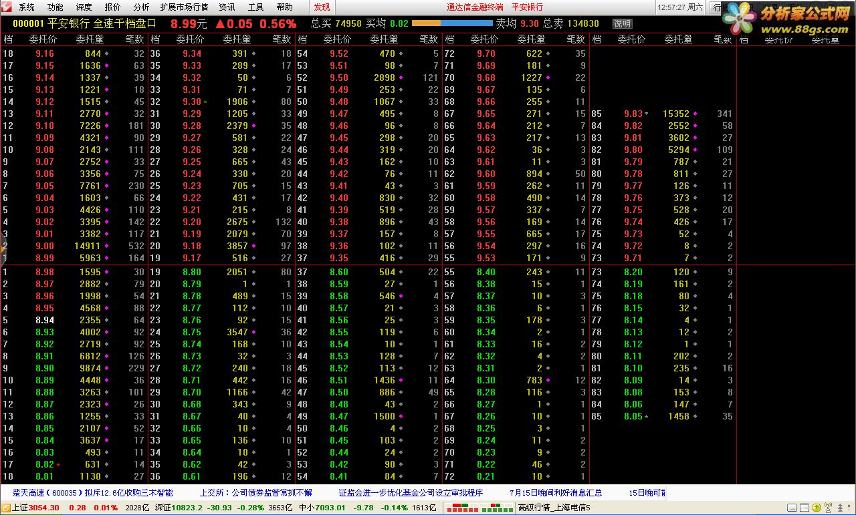Screen dimensions: 856x515
Task: Open the 系统 menu
Action: click(27, 7)
